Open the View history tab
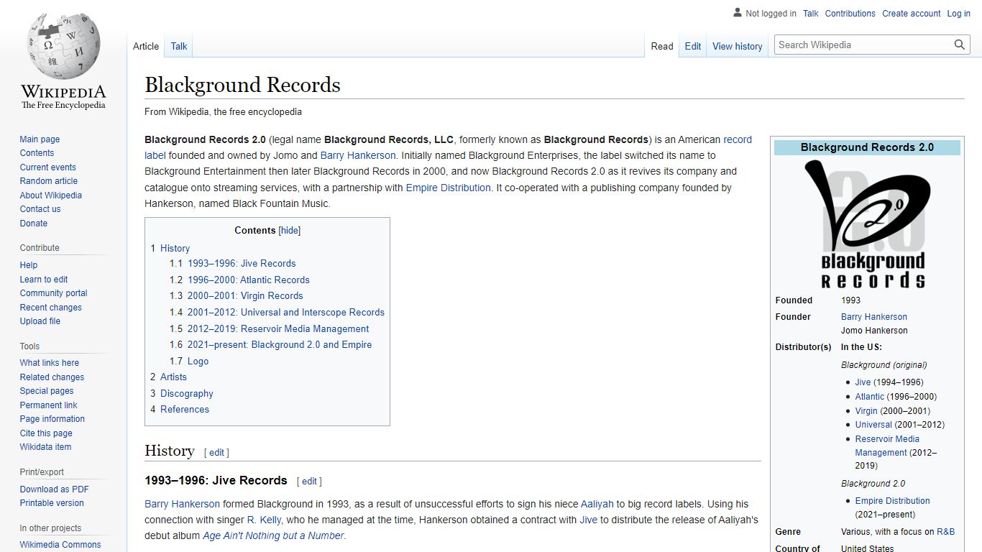 (738, 46)
